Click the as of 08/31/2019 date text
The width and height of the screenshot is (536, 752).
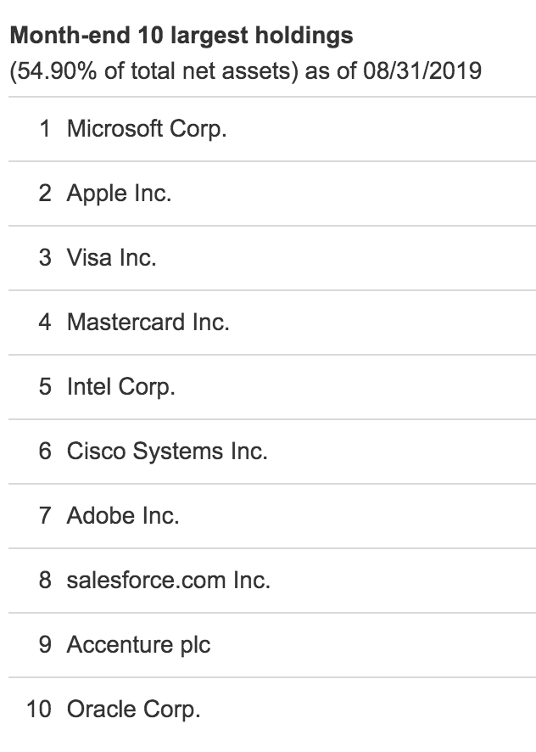394,71
